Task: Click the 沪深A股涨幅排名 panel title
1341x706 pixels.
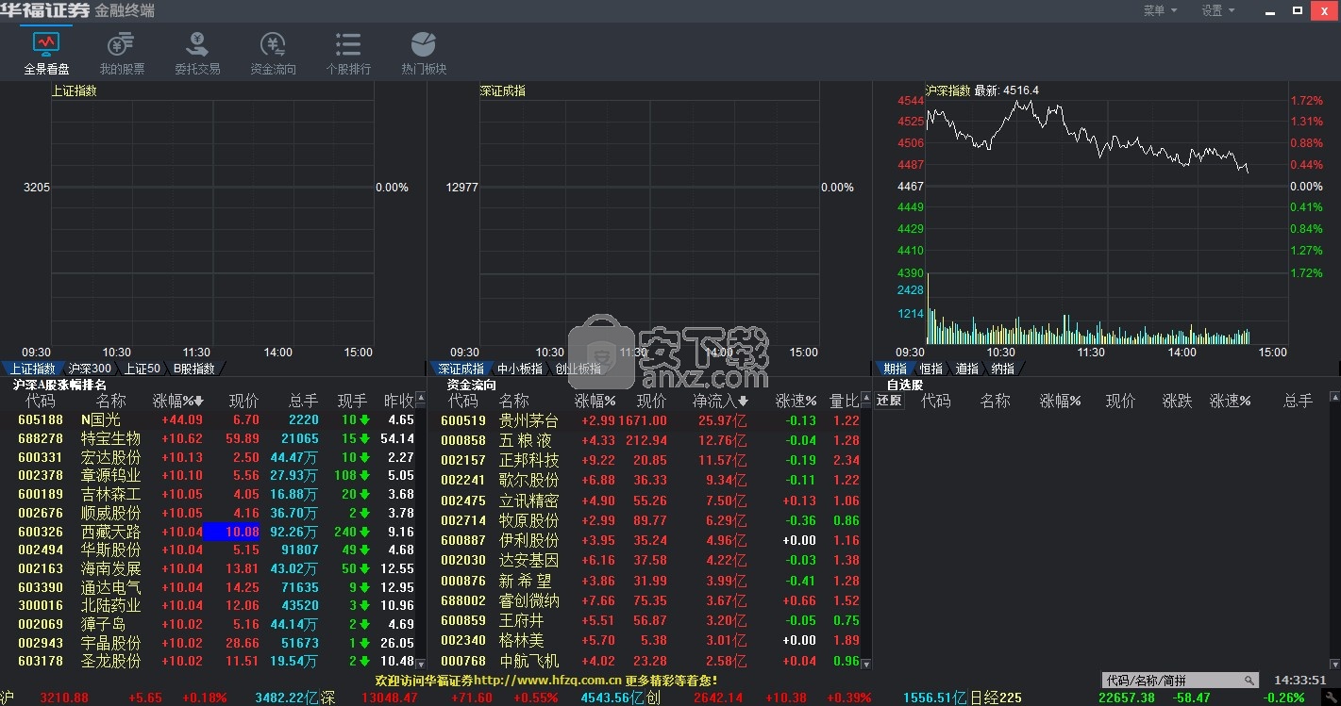Action: 59,385
